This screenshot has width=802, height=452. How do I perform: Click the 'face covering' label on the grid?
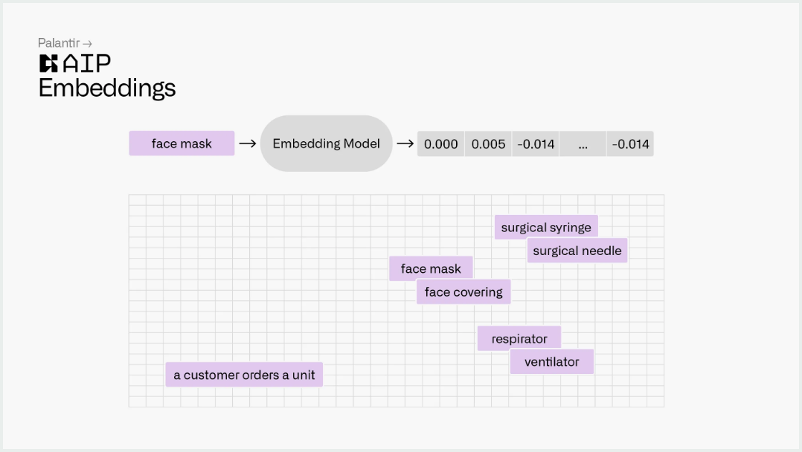(463, 292)
